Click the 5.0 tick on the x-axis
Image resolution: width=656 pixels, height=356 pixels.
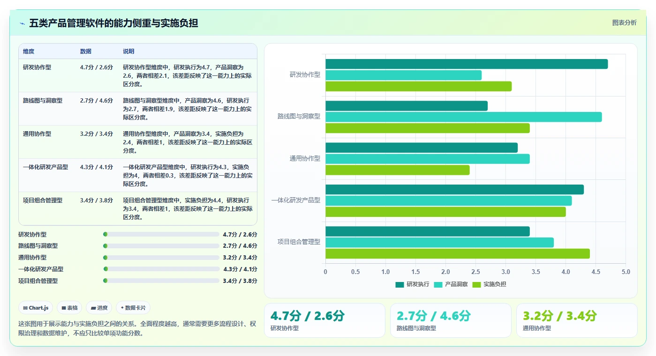(x=626, y=272)
